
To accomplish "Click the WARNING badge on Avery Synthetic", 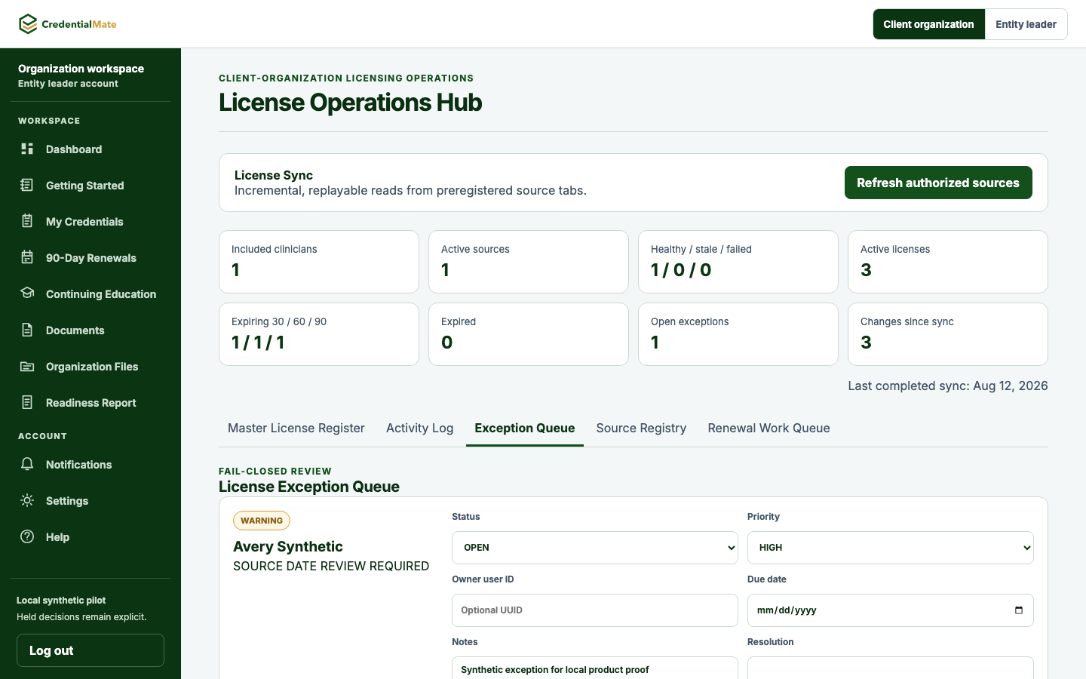I will [x=262, y=521].
